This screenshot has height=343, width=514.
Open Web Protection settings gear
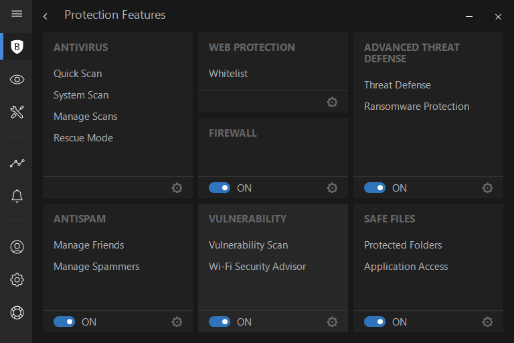(x=332, y=102)
